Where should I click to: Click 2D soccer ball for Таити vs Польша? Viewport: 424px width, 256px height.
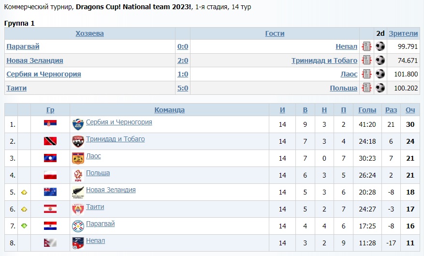point(380,88)
